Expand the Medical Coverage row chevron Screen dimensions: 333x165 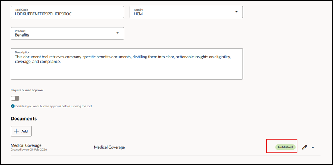313,147
